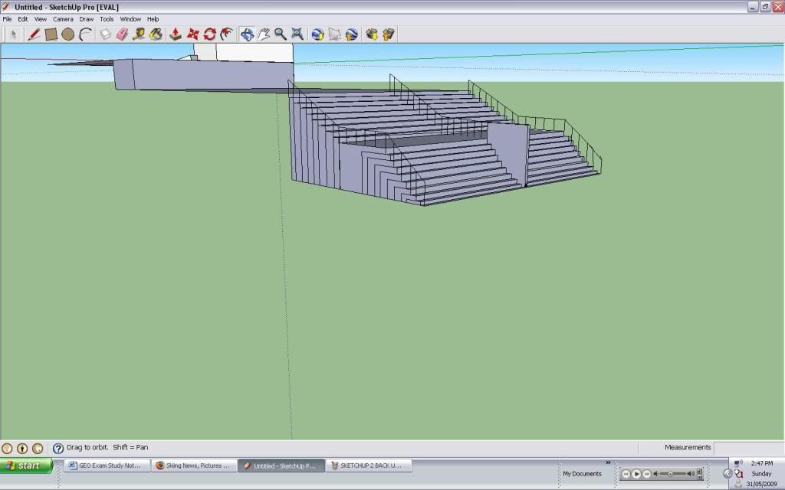
Task: Select the Rotate tool
Action: point(209,34)
